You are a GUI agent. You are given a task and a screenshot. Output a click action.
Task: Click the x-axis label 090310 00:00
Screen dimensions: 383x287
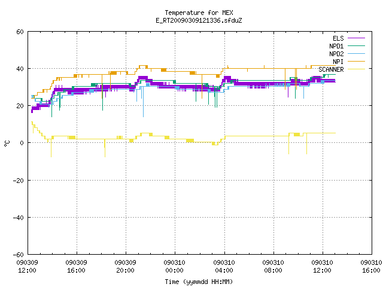(174, 267)
